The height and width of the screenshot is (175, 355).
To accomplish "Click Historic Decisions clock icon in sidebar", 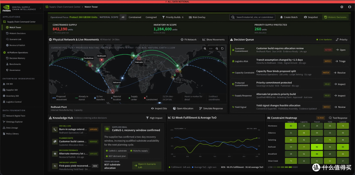I will [7, 33].
